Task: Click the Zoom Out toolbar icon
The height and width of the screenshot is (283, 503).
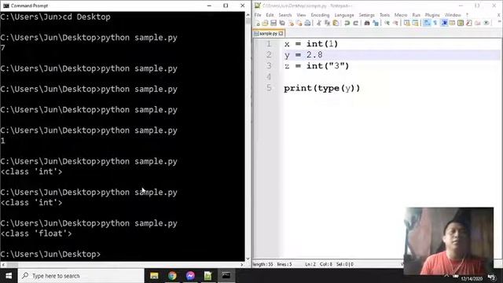Action: (x=395, y=23)
